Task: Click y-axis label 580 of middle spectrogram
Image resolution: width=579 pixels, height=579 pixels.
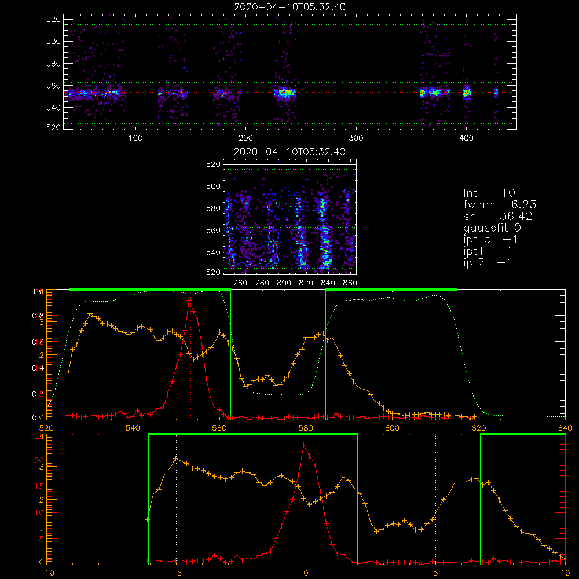Action: (213, 208)
